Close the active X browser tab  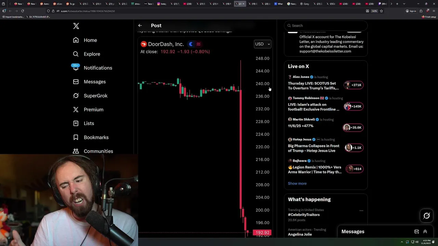tap(244, 4)
